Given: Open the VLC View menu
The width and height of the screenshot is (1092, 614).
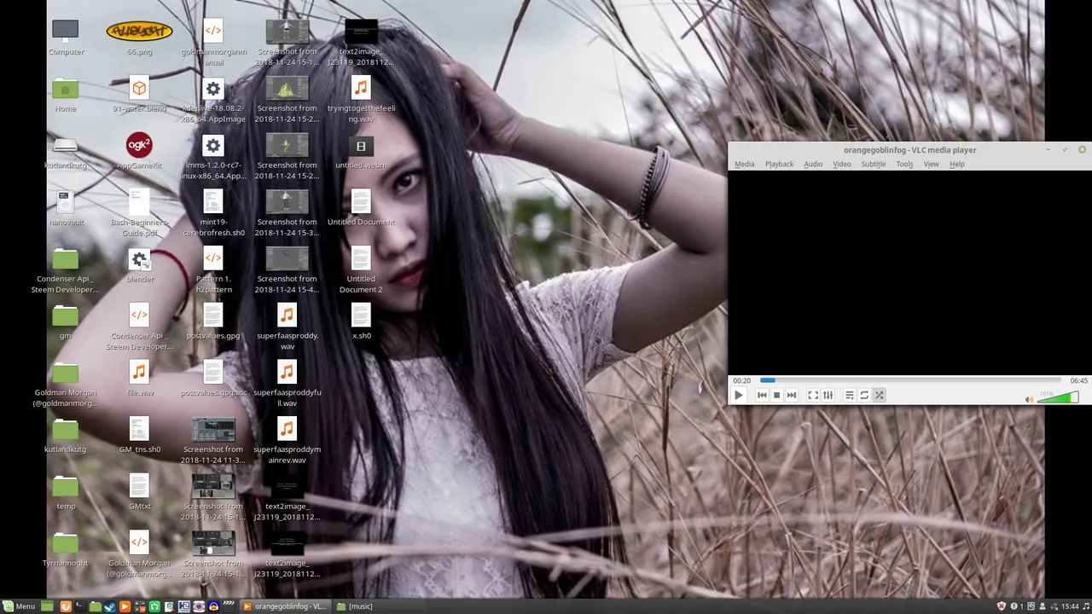Looking at the screenshot, I should coord(931,164).
